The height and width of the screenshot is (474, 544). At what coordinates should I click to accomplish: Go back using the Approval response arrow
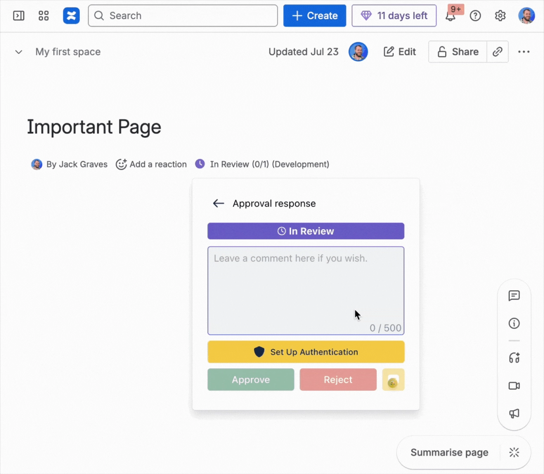[218, 203]
